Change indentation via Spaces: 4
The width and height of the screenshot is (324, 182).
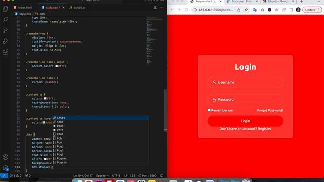[x=102, y=176]
